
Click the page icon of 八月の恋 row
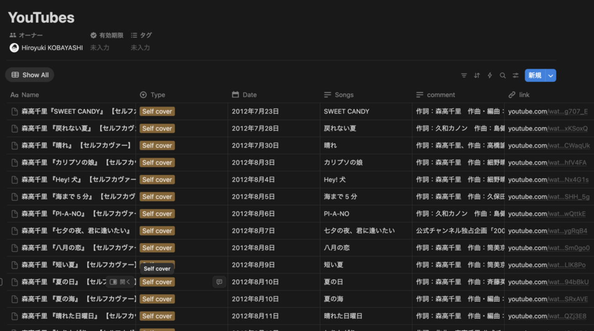pyautogui.click(x=15, y=248)
